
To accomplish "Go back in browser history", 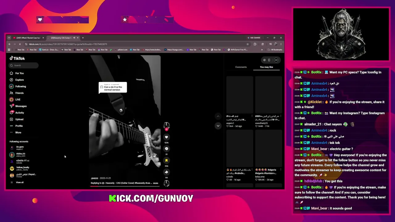I will coord(9,44).
